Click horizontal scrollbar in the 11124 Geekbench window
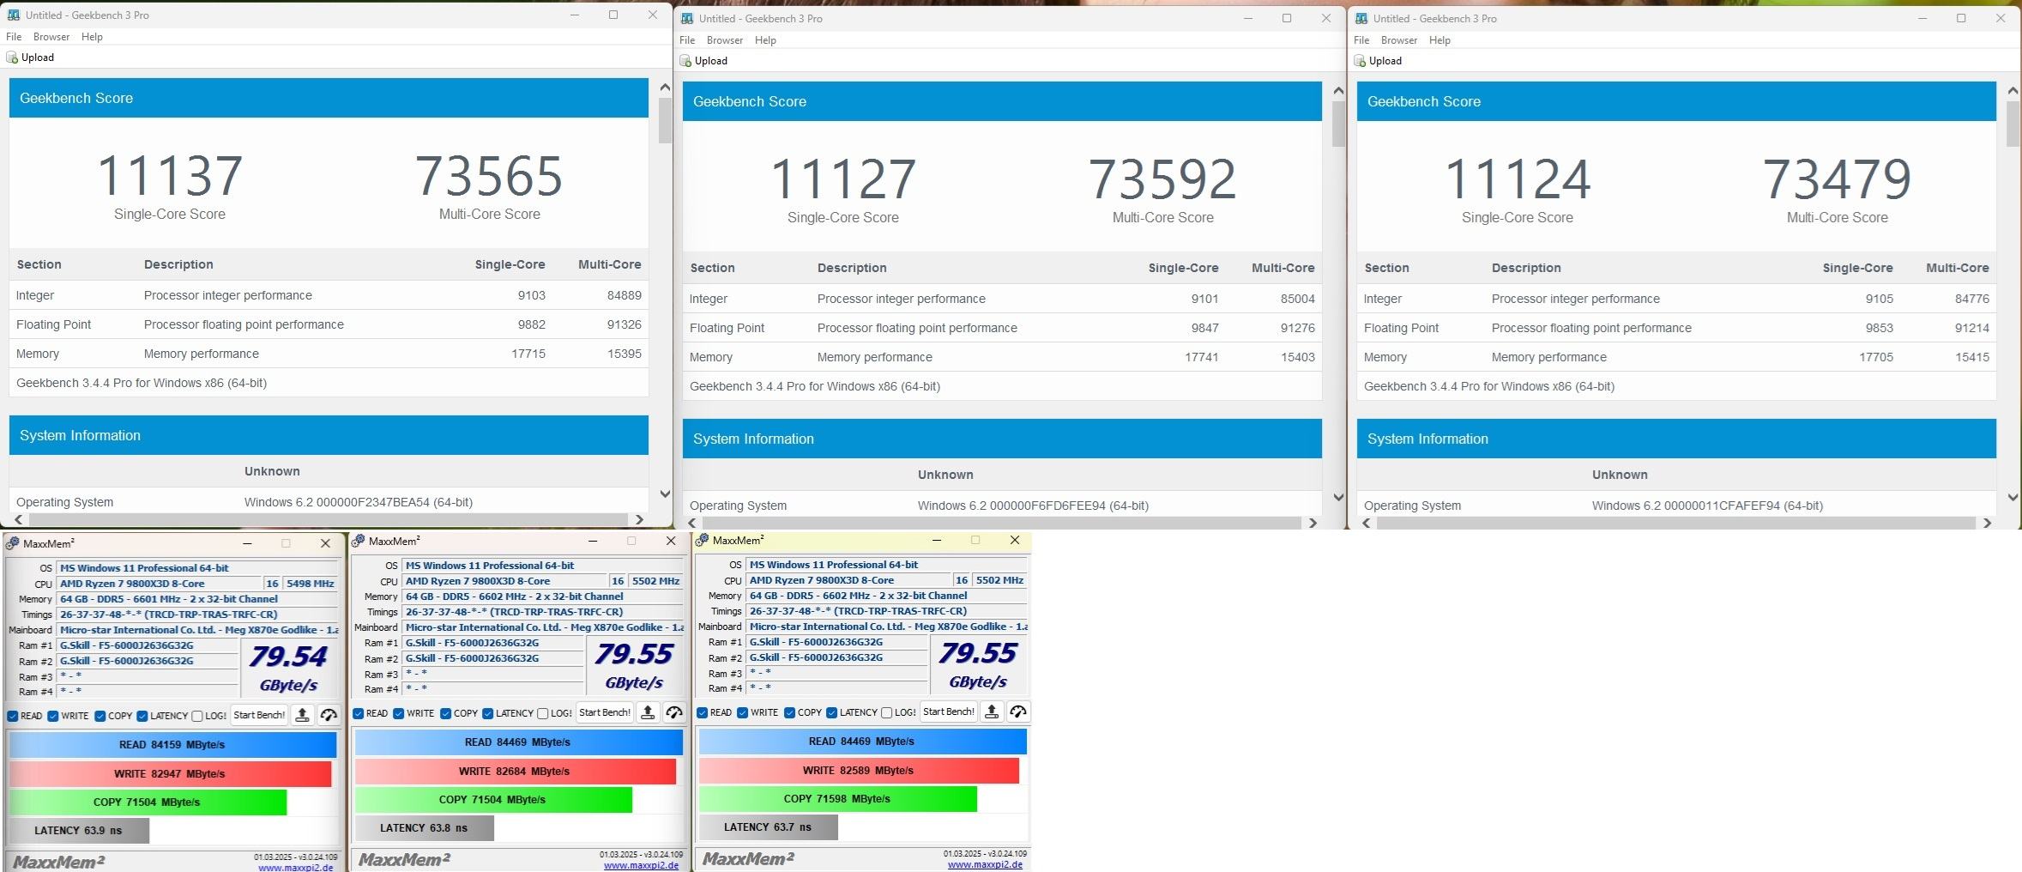Viewport: 2022px width, 872px height. 1676,523
